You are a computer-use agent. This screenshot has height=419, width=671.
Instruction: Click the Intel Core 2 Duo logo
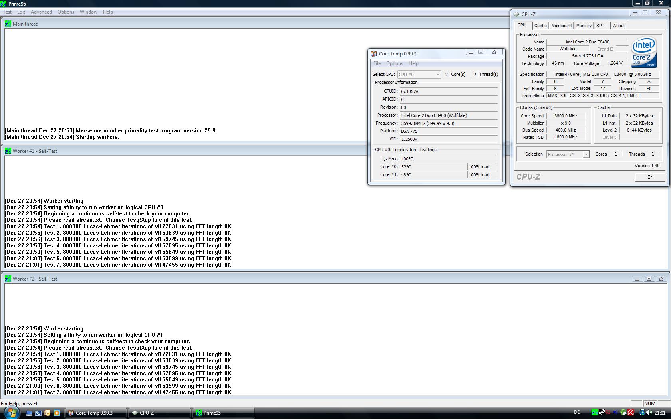coord(644,52)
